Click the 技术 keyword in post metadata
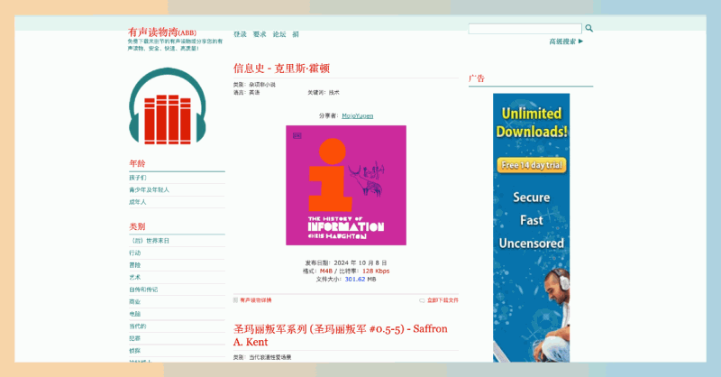 click(x=333, y=93)
